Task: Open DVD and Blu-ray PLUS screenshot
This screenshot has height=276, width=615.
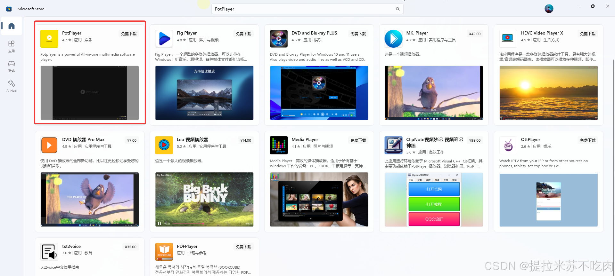Action: tap(319, 93)
